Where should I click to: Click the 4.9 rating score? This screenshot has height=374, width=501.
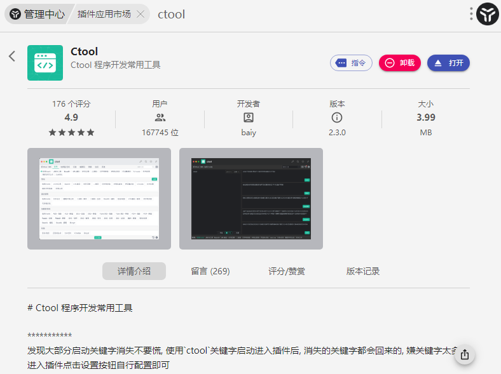71,117
